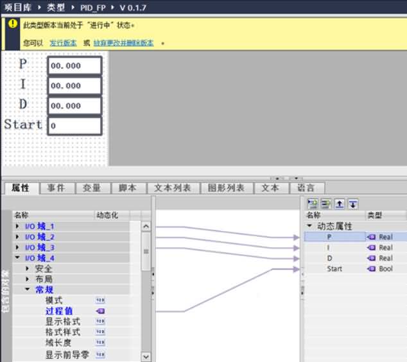
Task: Click the move down arrow icon
Action: coord(353,204)
